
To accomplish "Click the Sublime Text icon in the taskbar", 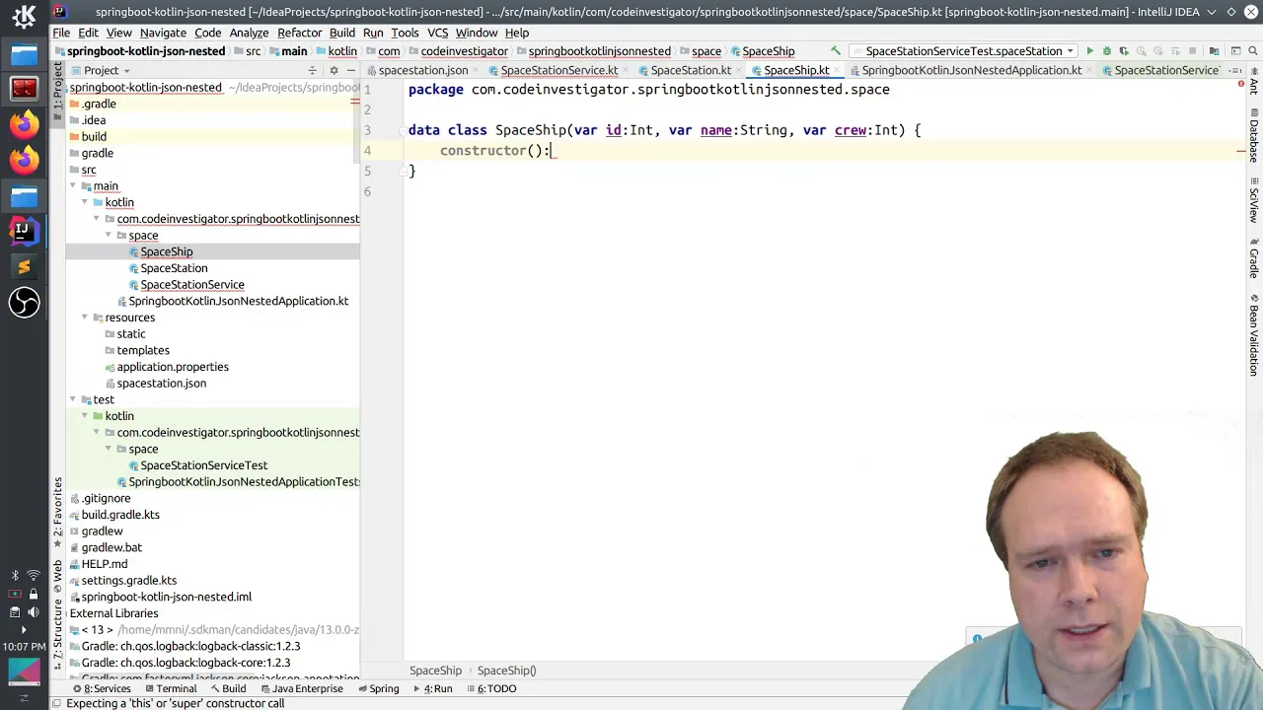I will pyautogui.click(x=24, y=266).
